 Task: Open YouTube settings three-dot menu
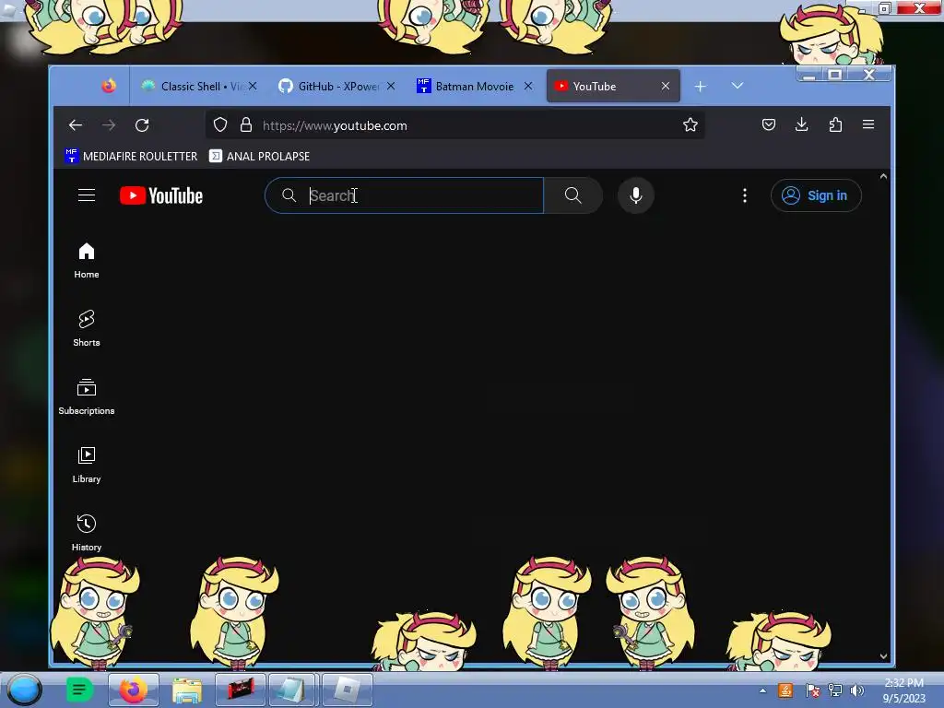745,195
